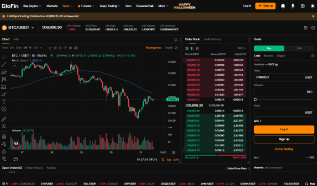Select the chart patterns tool

[x=4, y=79]
